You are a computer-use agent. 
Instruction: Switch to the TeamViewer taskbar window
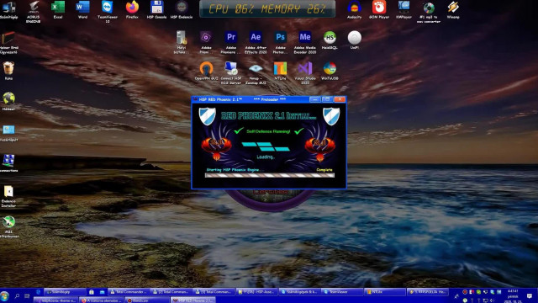click(x=342, y=292)
